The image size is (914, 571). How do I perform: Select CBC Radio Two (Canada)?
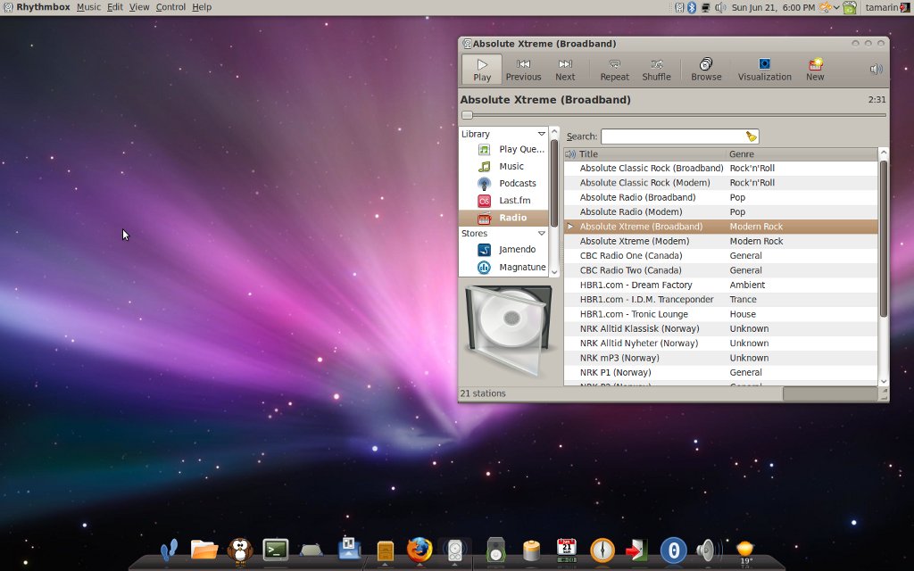[720, 269]
